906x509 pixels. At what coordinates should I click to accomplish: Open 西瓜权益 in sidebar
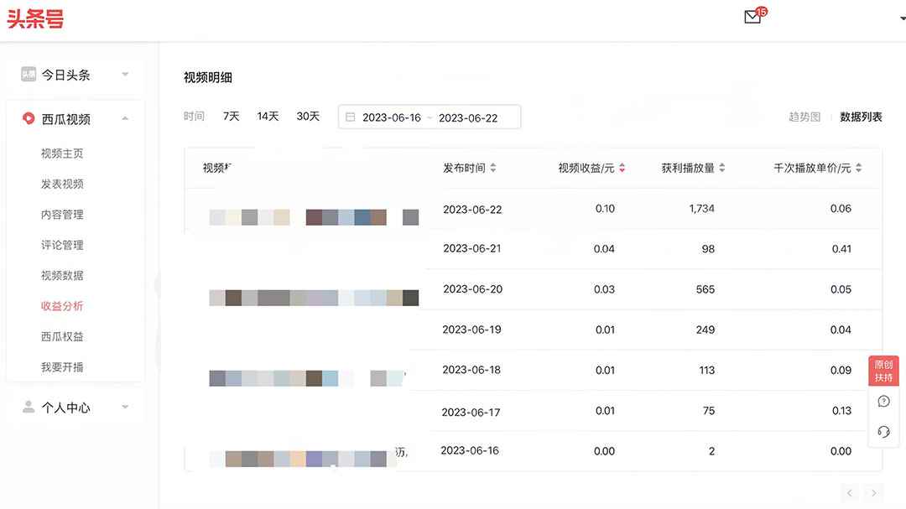62,336
